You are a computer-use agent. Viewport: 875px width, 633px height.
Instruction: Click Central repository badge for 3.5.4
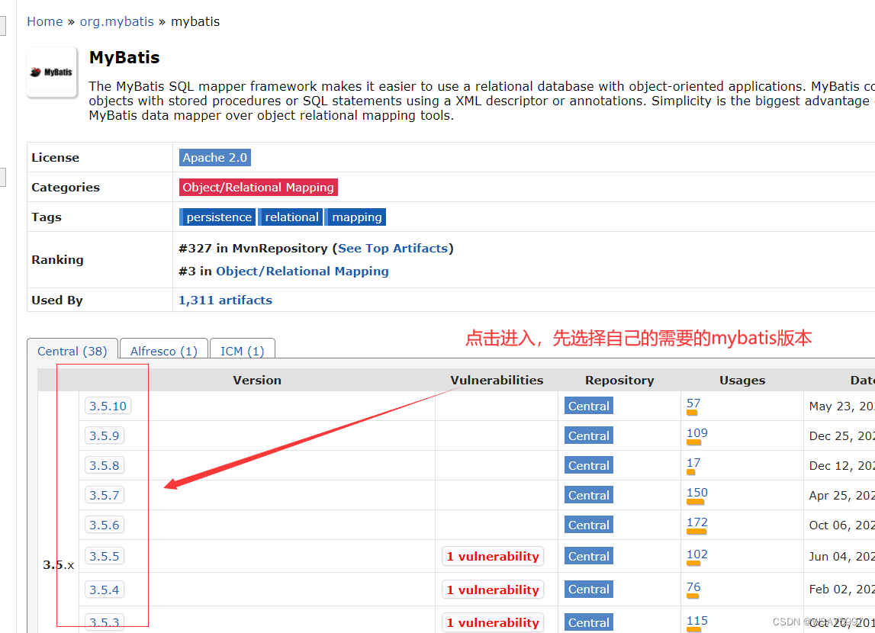tap(589, 589)
